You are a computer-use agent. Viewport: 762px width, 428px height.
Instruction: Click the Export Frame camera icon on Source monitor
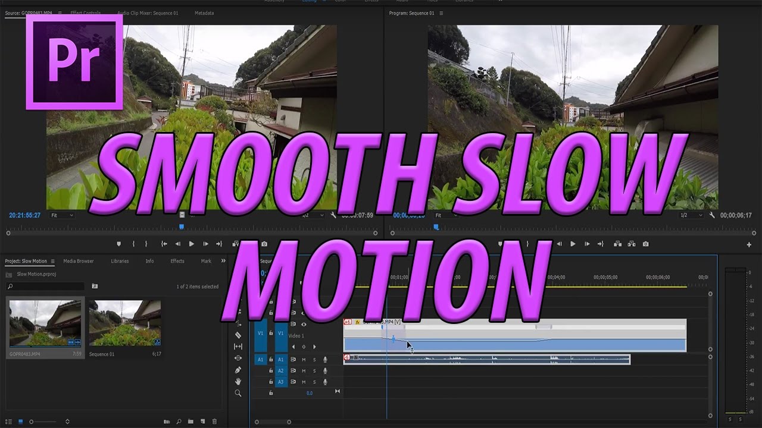(x=264, y=244)
